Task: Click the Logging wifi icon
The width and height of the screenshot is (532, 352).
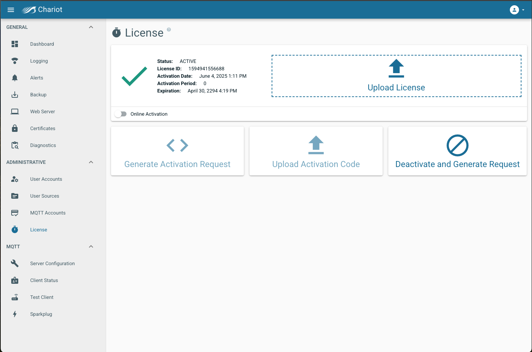Action: pyautogui.click(x=15, y=61)
